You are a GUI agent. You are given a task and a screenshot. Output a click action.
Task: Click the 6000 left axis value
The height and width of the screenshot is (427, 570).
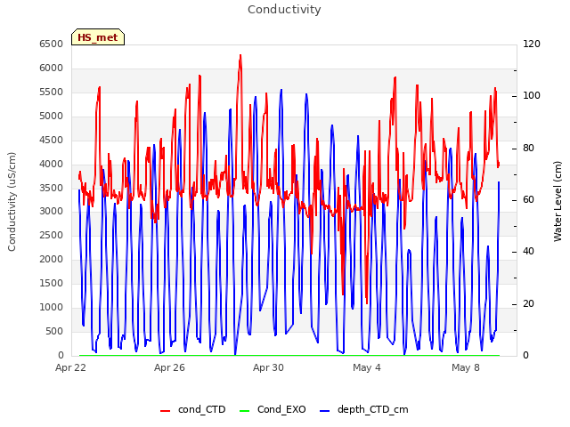point(52,68)
